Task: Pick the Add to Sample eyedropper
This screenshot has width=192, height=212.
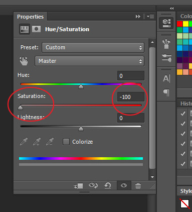Action: (x=37, y=142)
